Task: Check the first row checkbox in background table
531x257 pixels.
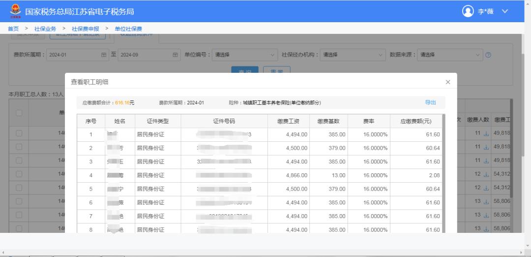Action: (19, 133)
